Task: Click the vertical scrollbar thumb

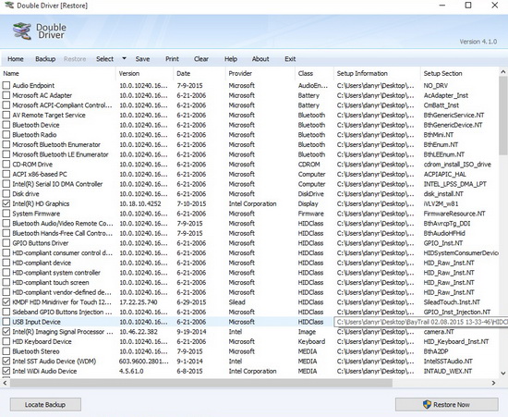Action: 503,116
